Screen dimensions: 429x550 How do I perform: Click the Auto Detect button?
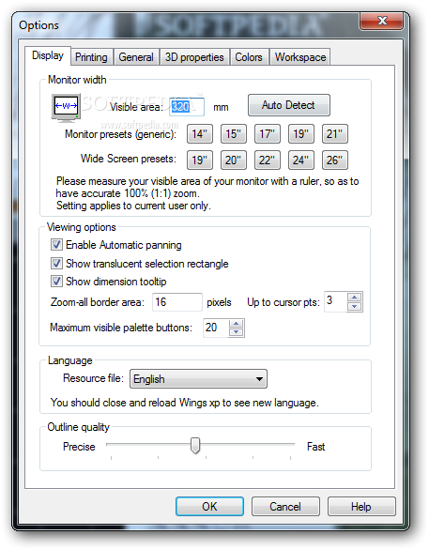(289, 105)
